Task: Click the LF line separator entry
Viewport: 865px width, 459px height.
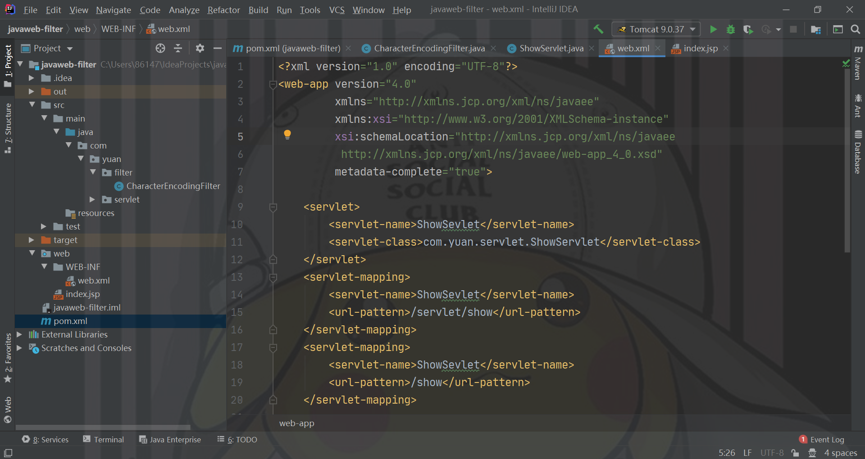Action: (x=747, y=453)
